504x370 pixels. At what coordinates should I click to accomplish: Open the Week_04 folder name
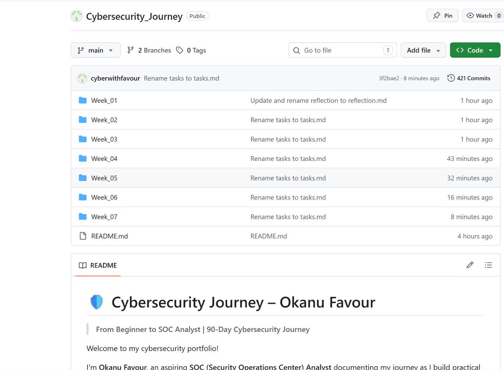coord(104,159)
